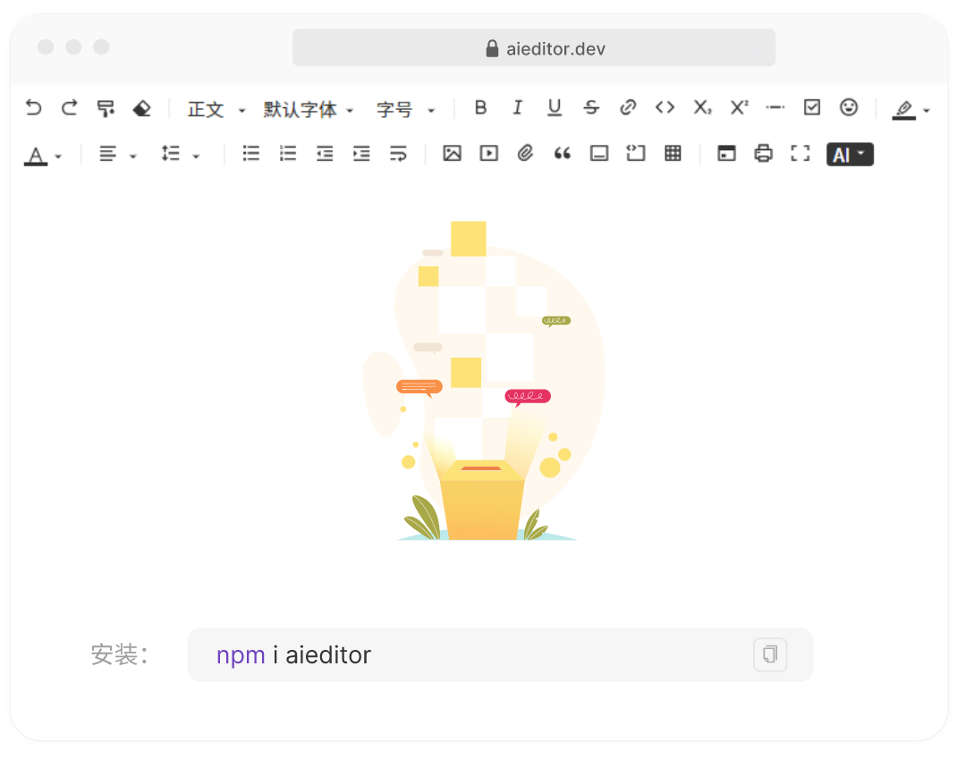Insert a task list checkbox
This screenshot has height=759, width=957.
click(x=811, y=107)
